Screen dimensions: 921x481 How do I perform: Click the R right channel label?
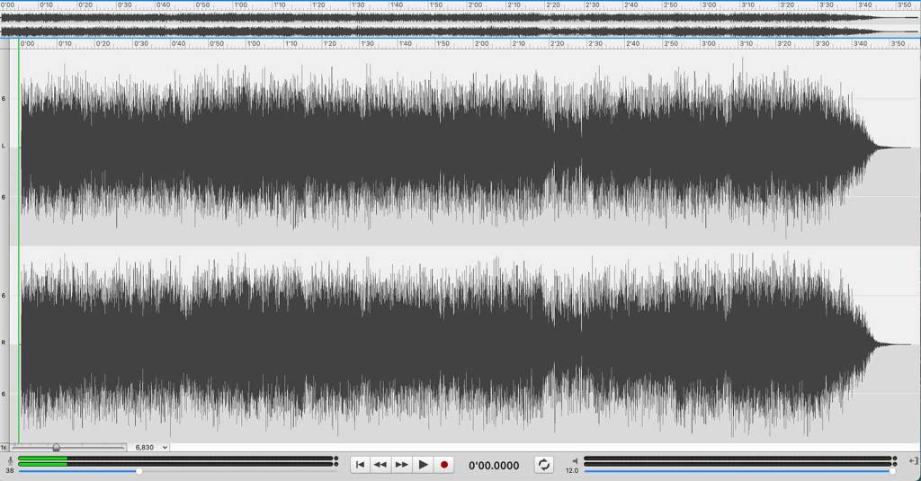[4, 343]
